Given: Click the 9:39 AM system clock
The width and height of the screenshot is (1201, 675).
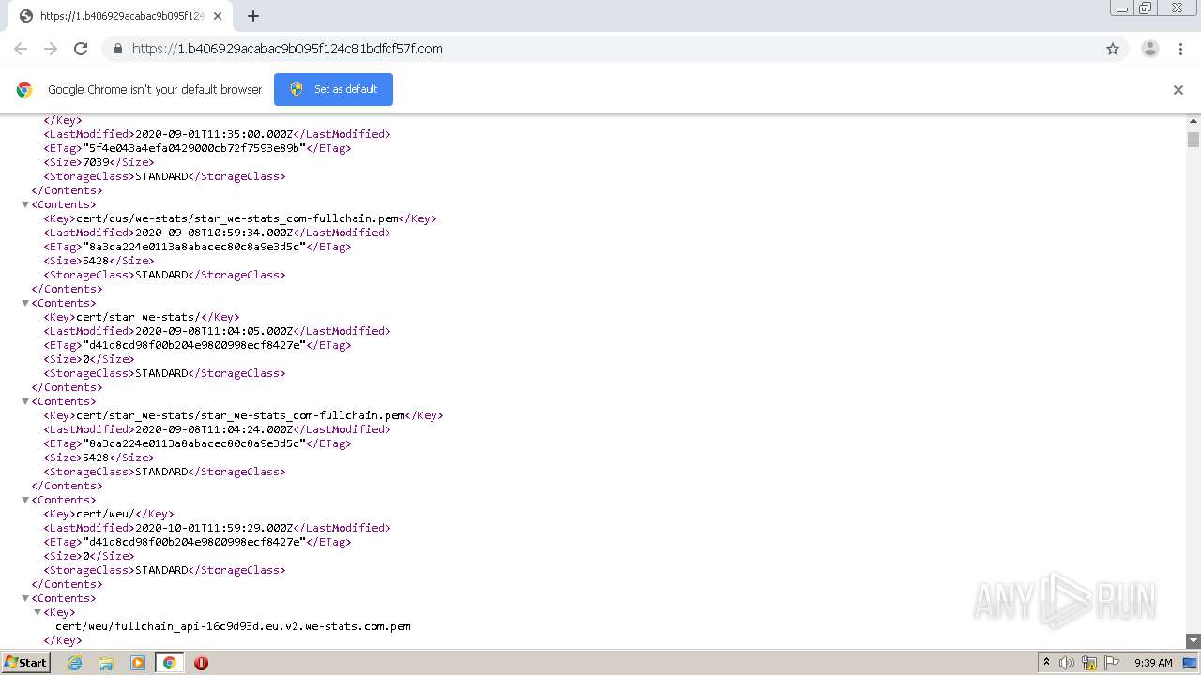Looking at the screenshot, I should point(1153,663).
